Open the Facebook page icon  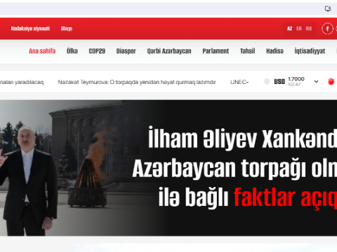[x=327, y=29]
